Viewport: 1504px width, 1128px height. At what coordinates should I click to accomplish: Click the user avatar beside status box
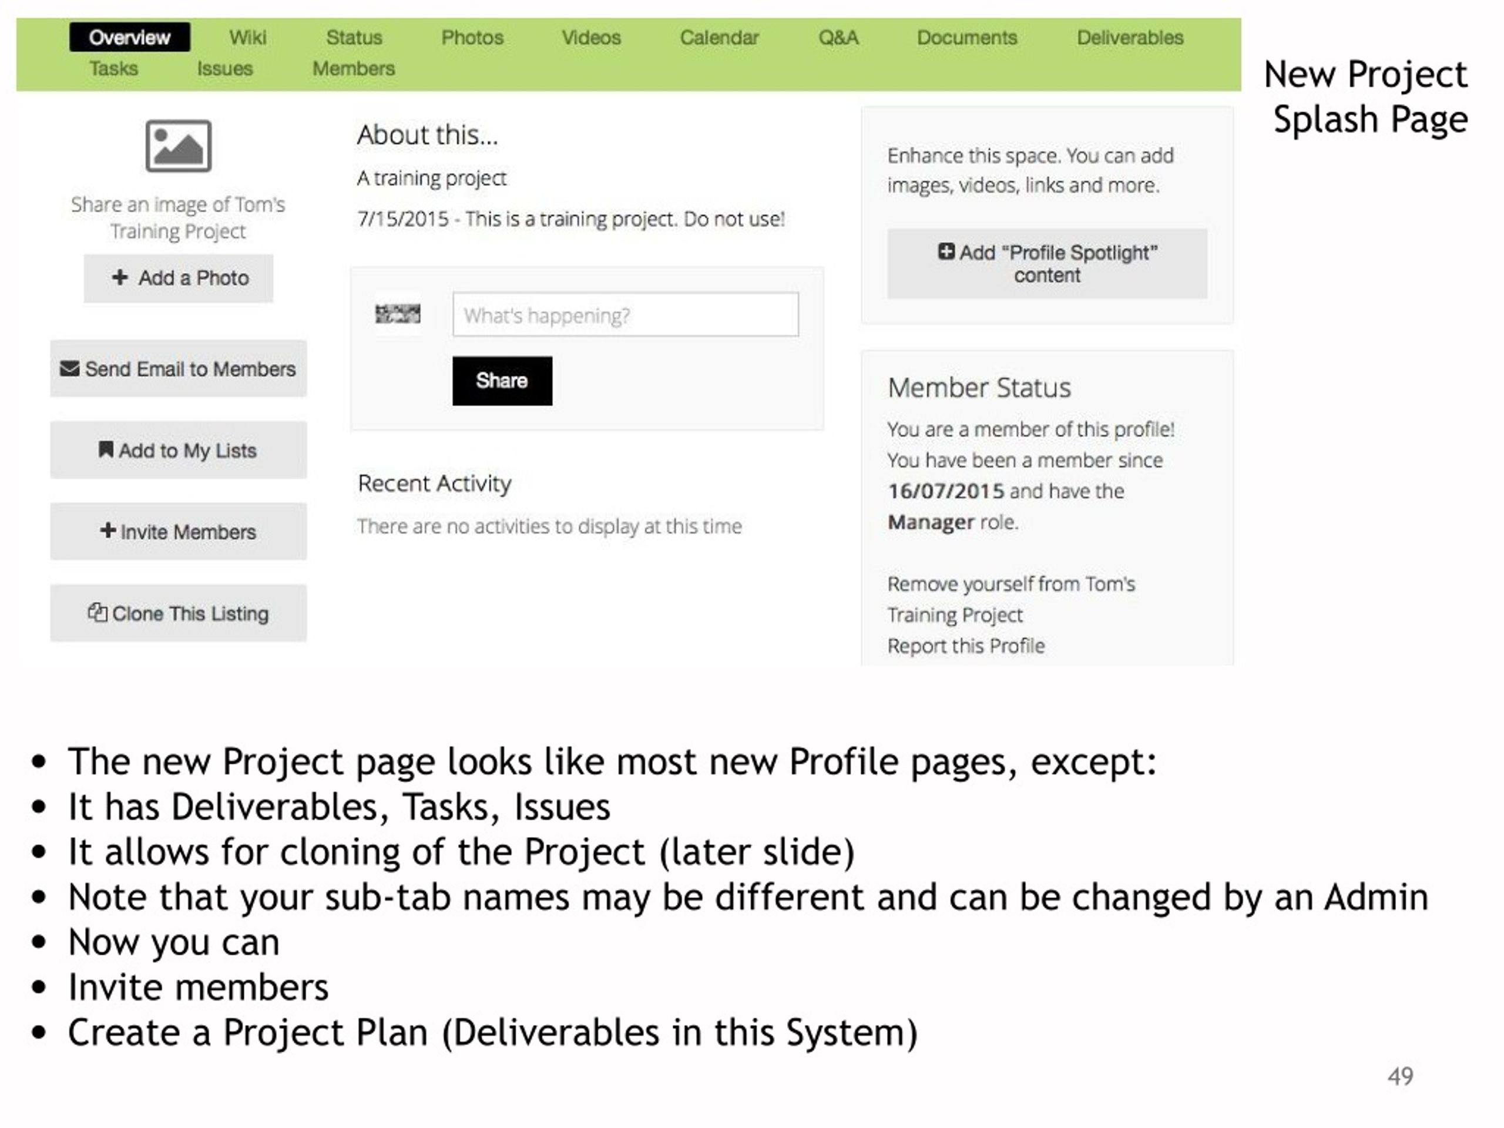point(398,314)
